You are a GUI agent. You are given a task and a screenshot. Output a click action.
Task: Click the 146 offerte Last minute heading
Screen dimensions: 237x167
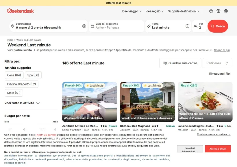(x=83, y=63)
